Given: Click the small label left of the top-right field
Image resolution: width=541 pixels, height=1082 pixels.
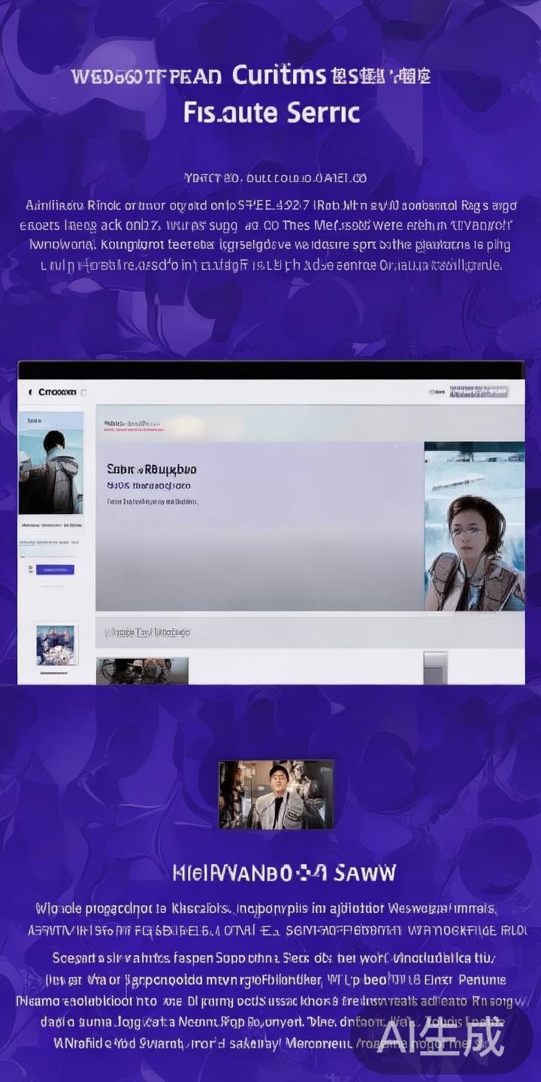Looking at the screenshot, I should pyautogui.click(x=436, y=391).
